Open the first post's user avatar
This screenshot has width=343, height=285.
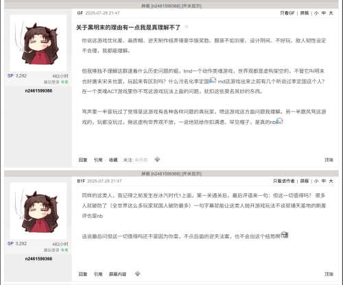coord(38,43)
